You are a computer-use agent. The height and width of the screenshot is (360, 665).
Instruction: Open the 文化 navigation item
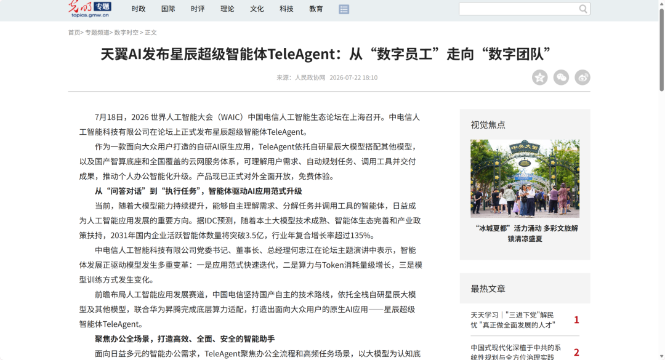pos(257,9)
